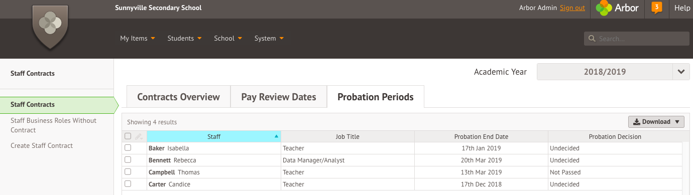Open the My Items dropdown menu
The height and width of the screenshot is (195, 693).
click(x=137, y=38)
